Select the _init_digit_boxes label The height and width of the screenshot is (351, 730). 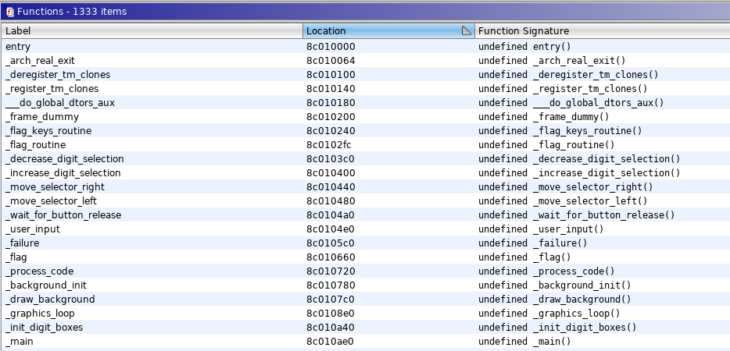point(45,328)
